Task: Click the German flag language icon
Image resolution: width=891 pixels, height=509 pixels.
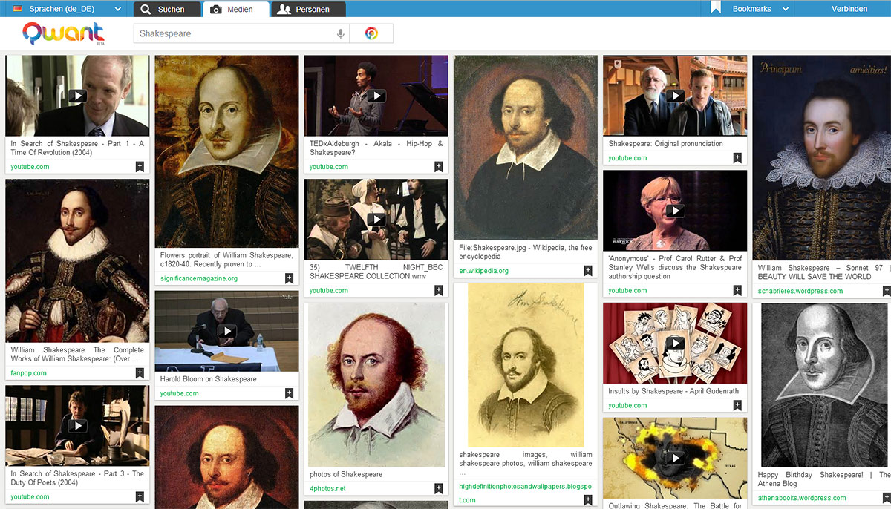Action: (x=17, y=9)
